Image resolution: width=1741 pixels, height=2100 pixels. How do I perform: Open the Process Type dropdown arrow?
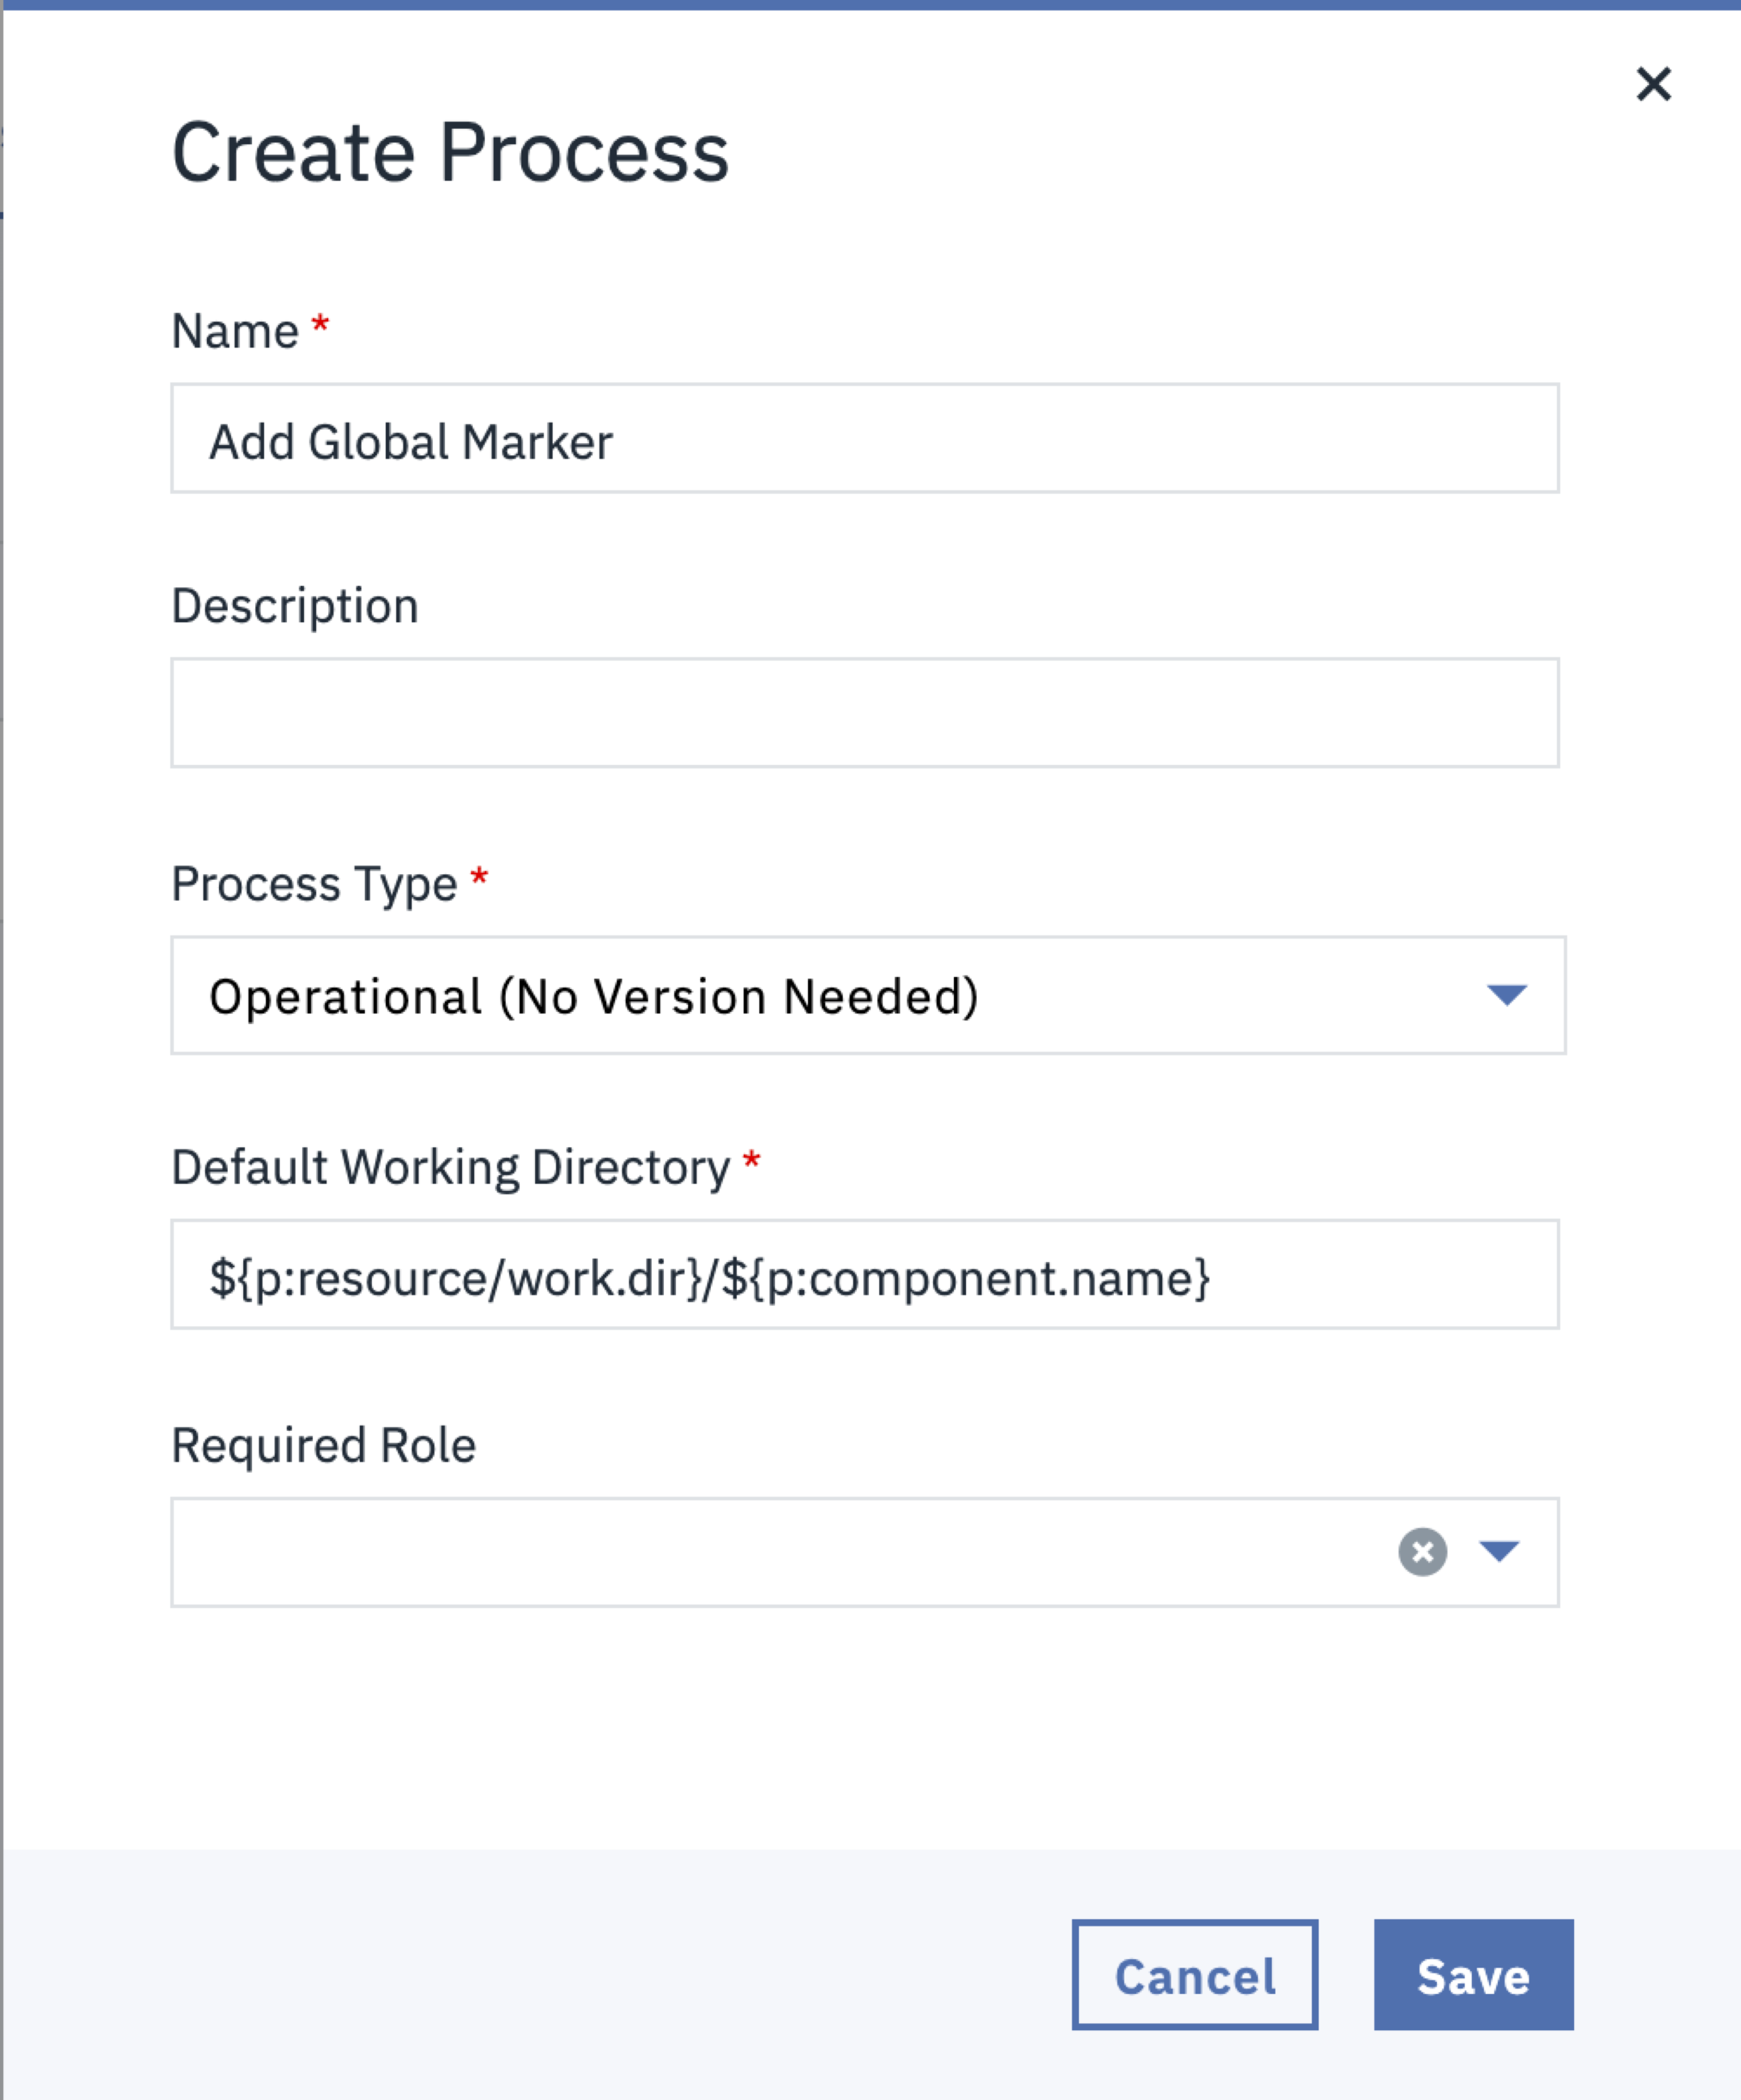[1506, 994]
